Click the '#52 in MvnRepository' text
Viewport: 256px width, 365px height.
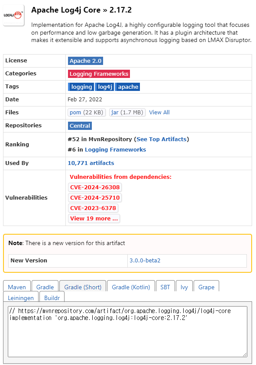(x=100, y=139)
